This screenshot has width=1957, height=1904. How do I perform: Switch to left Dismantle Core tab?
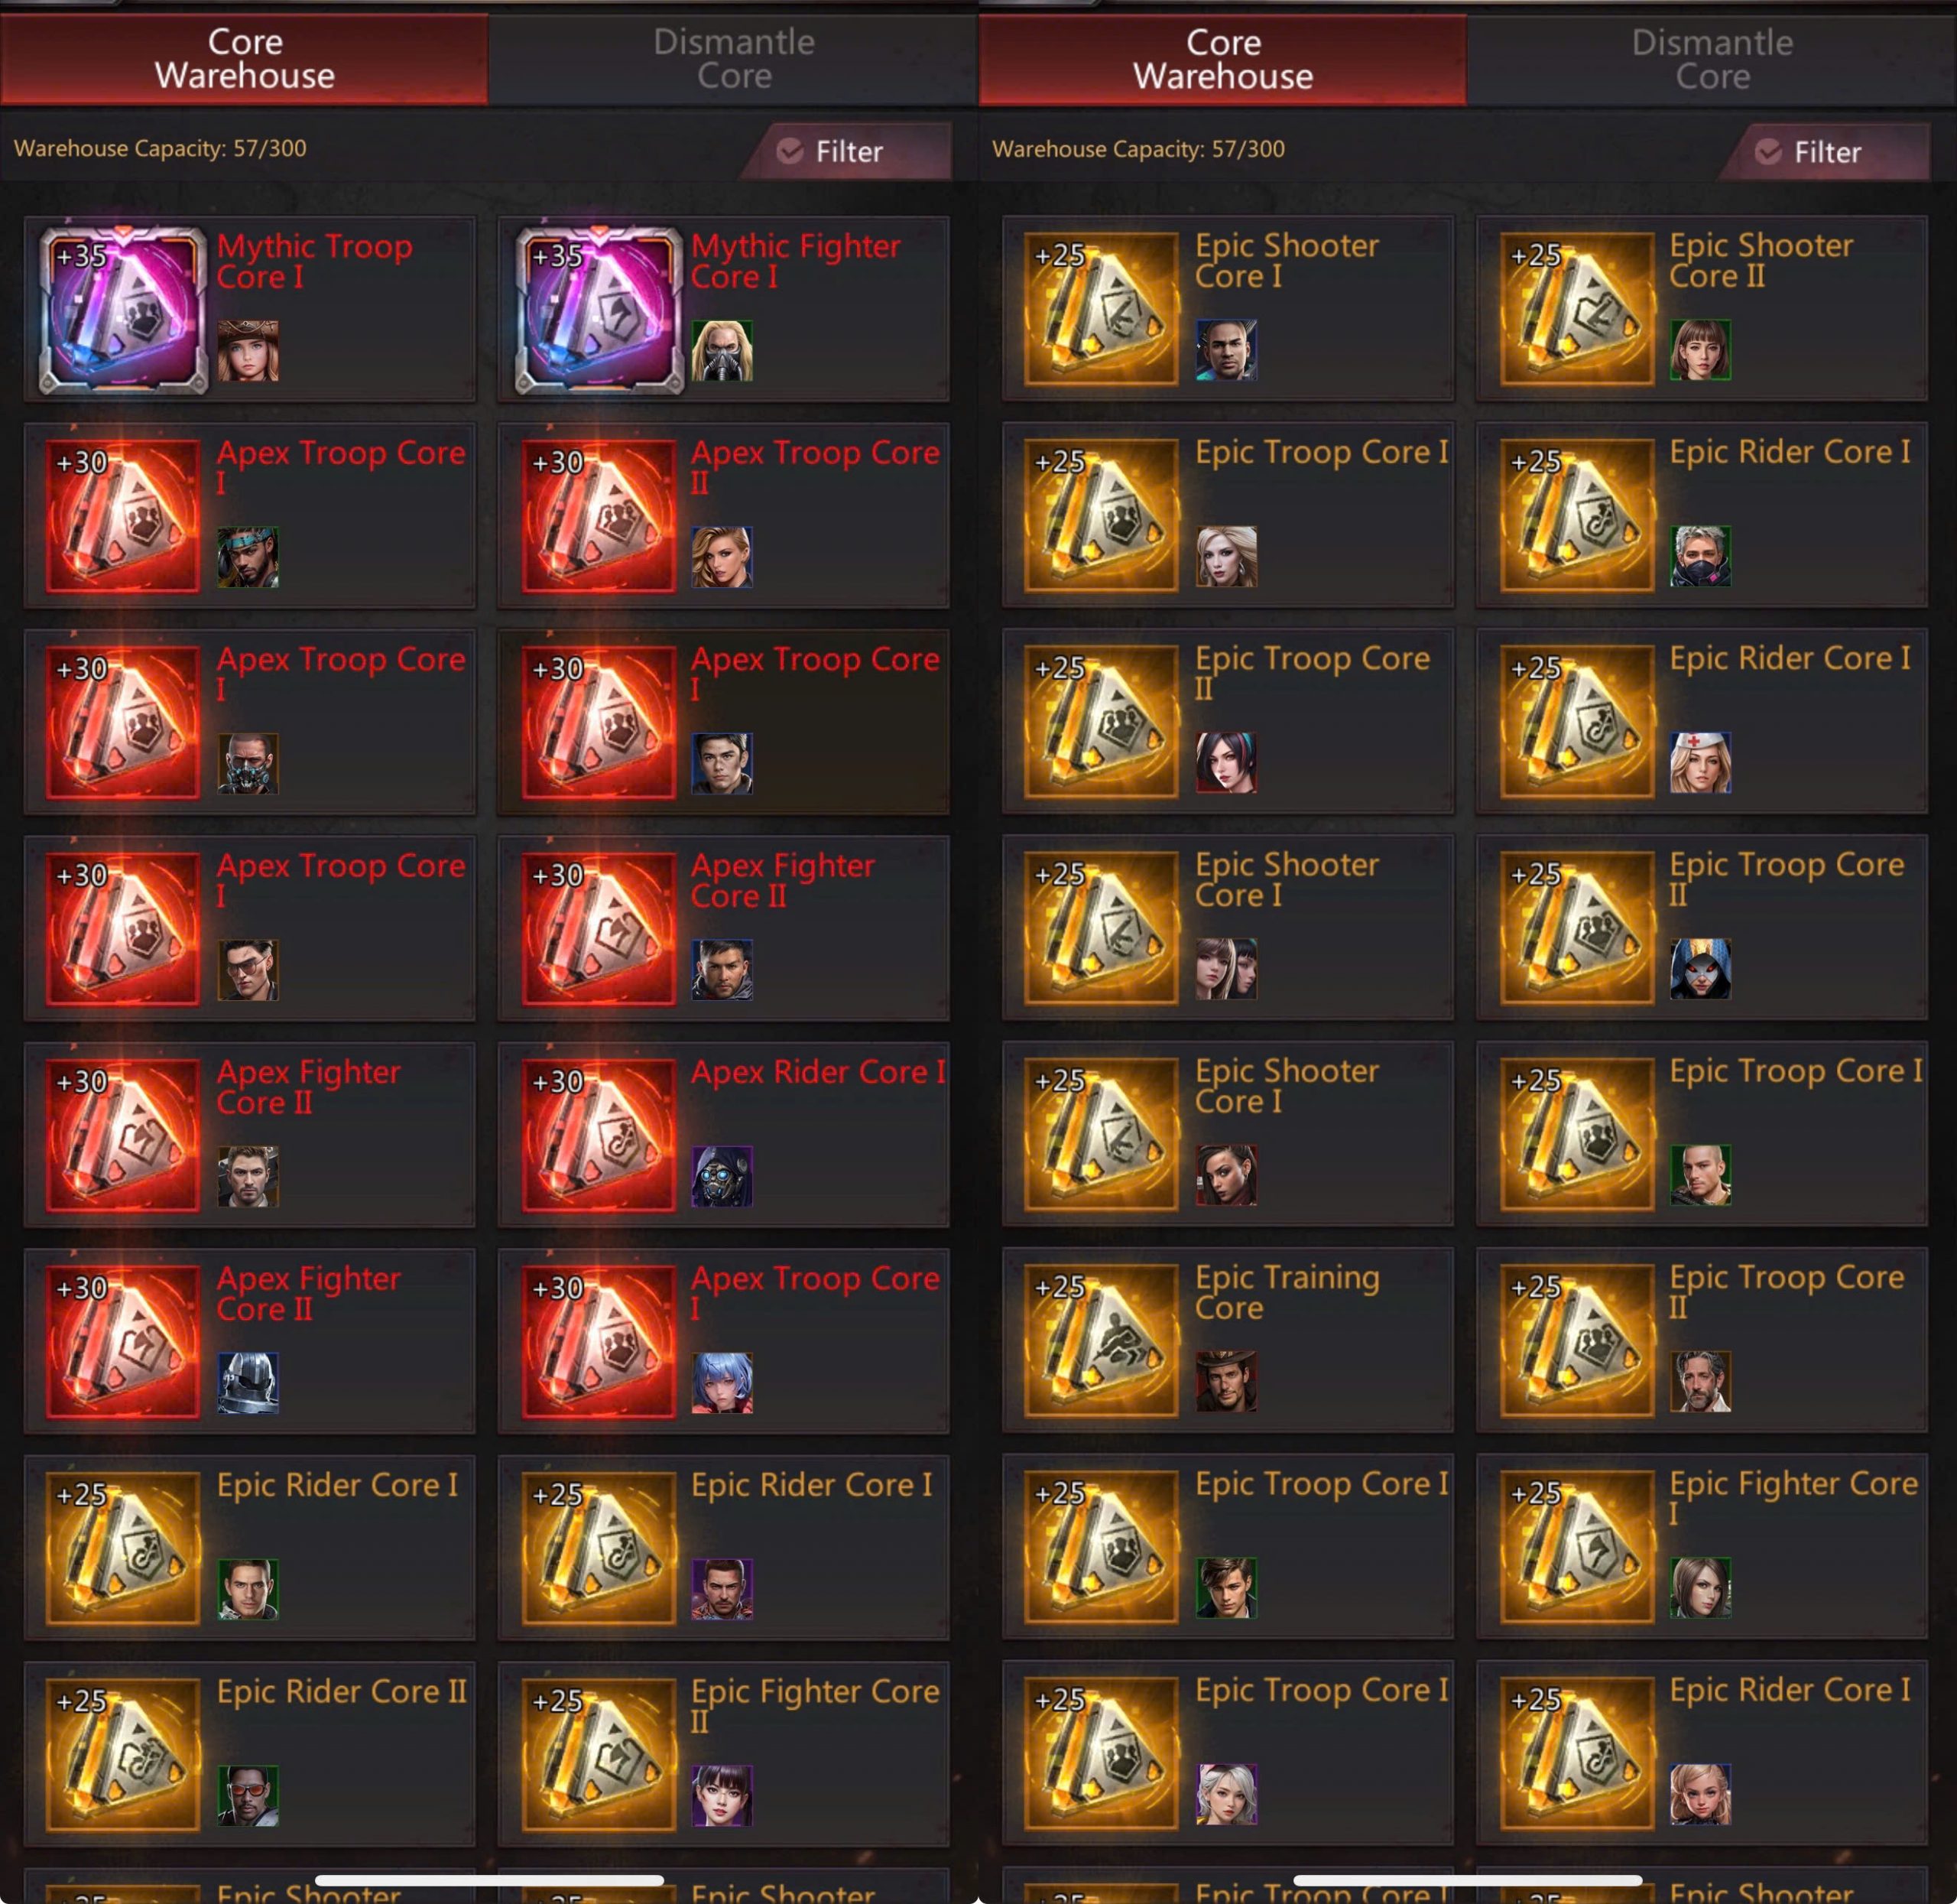tap(734, 59)
